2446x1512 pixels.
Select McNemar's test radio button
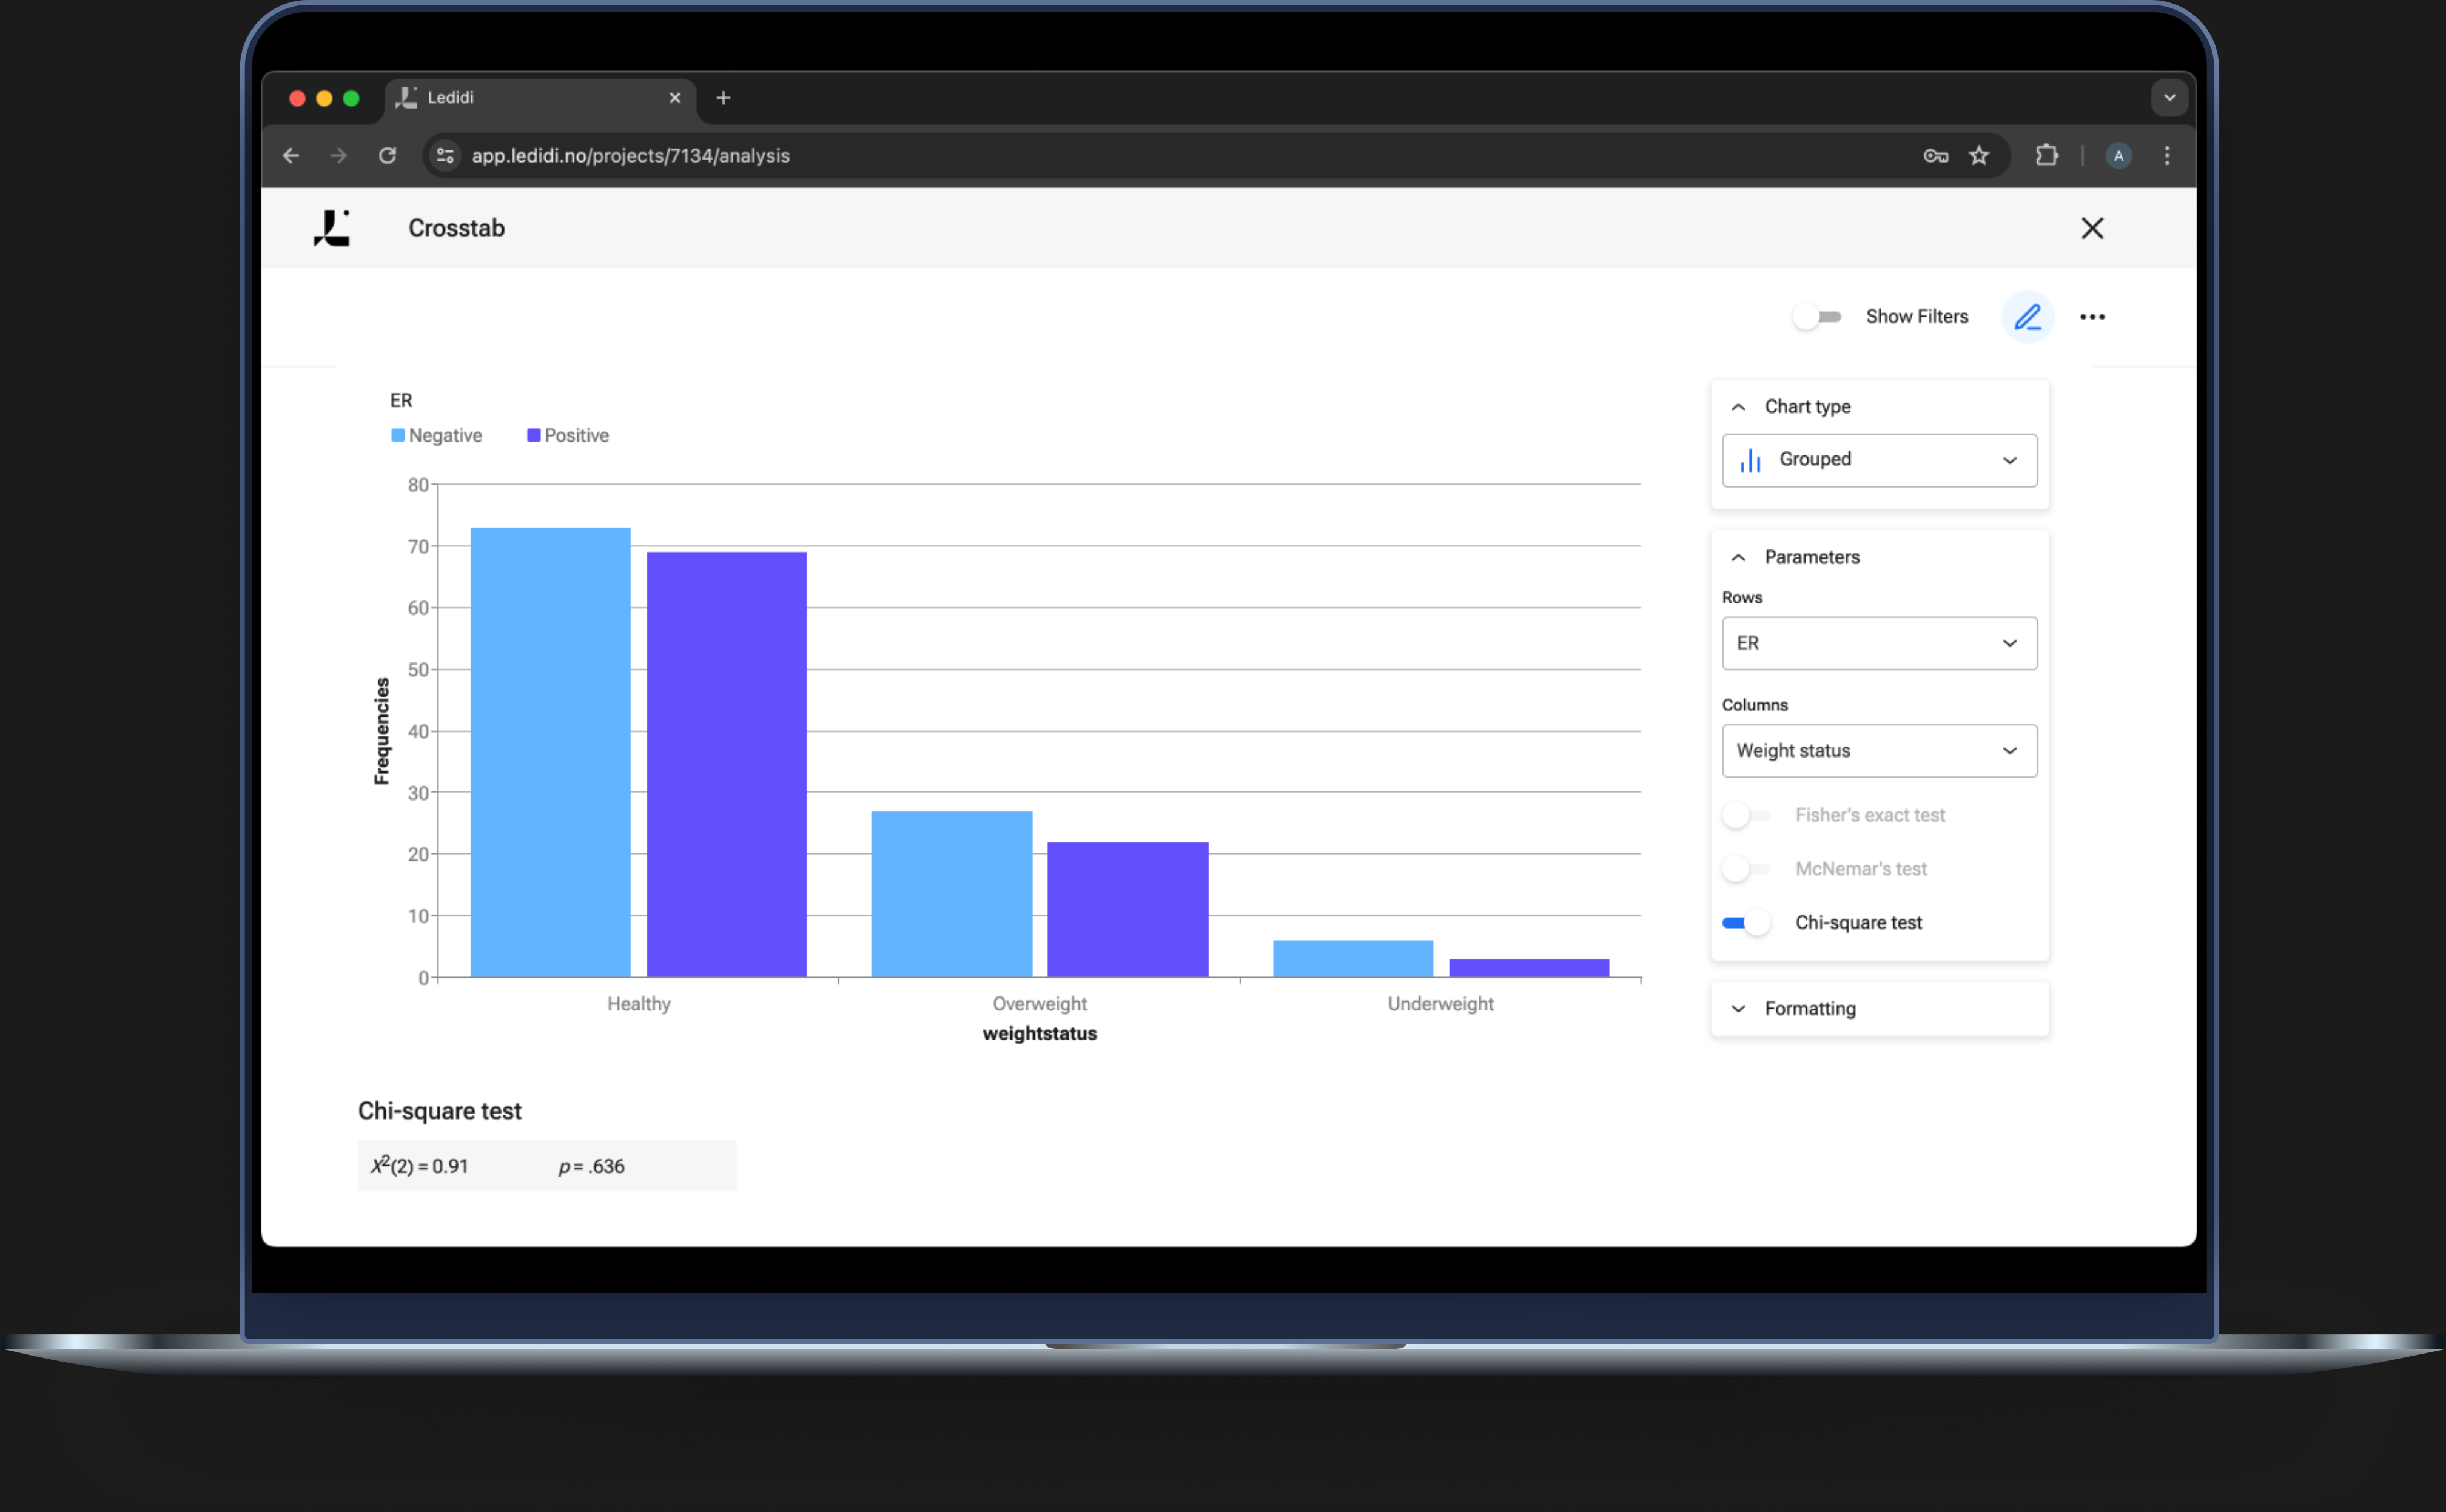(x=1745, y=869)
